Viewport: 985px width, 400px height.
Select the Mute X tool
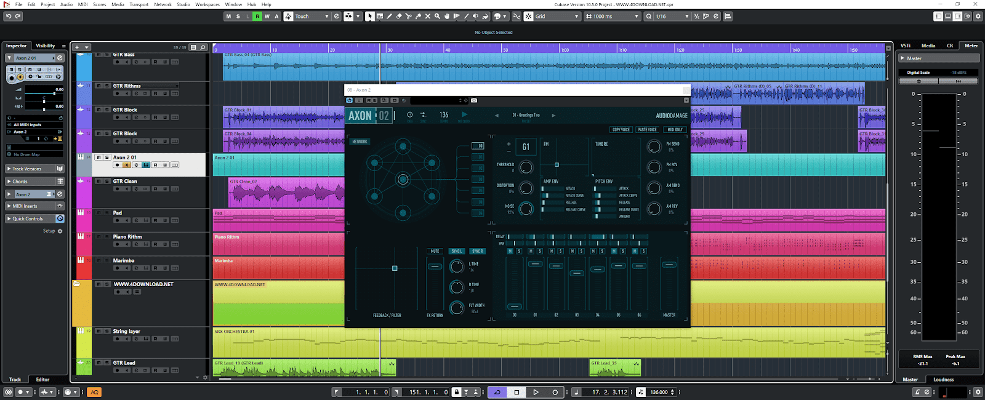pyautogui.click(x=428, y=17)
